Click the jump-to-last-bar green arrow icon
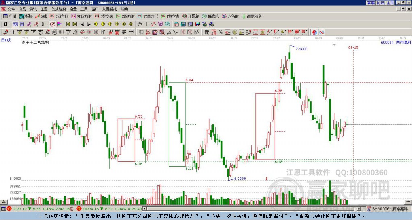 pos(75,24)
